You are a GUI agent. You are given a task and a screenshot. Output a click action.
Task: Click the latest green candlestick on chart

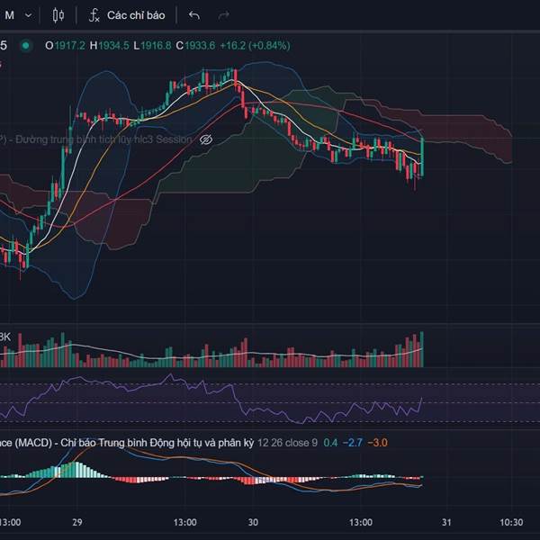[x=422, y=157]
